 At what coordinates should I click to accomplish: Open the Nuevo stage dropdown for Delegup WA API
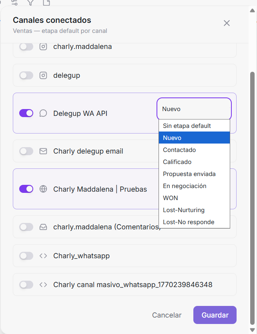(x=194, y=109)
